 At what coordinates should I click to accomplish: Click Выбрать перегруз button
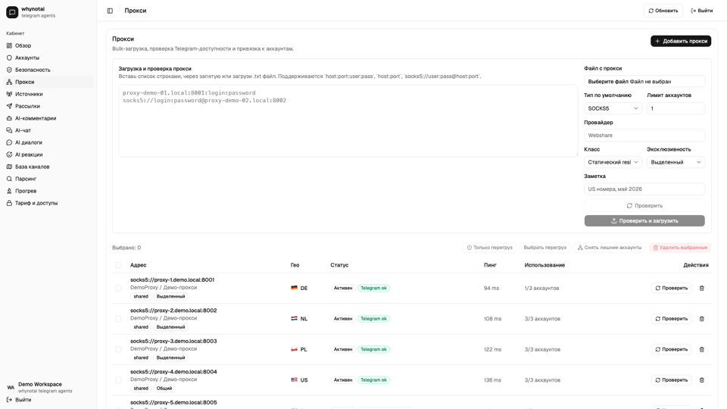[x=544, y=248]
